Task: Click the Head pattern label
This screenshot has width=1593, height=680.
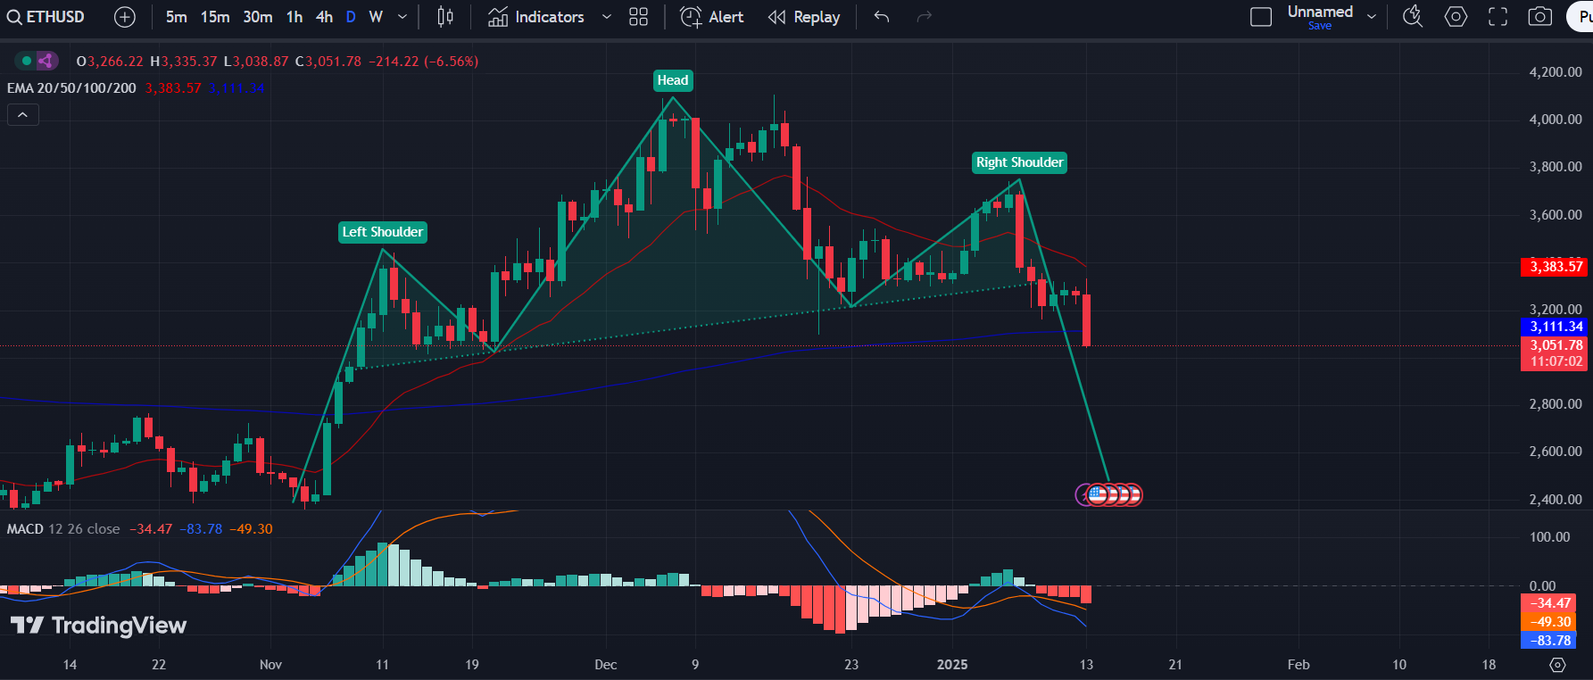Action: (x=673, y=80)
